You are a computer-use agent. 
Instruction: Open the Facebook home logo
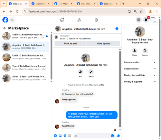[x=5, y=20]
